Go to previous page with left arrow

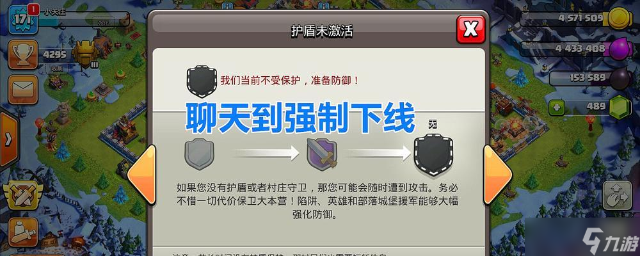(142, 175)
